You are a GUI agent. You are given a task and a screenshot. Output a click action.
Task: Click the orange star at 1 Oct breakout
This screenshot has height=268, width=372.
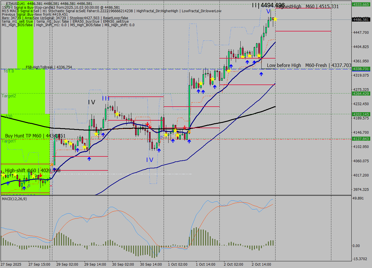click(x=189, y=132)
